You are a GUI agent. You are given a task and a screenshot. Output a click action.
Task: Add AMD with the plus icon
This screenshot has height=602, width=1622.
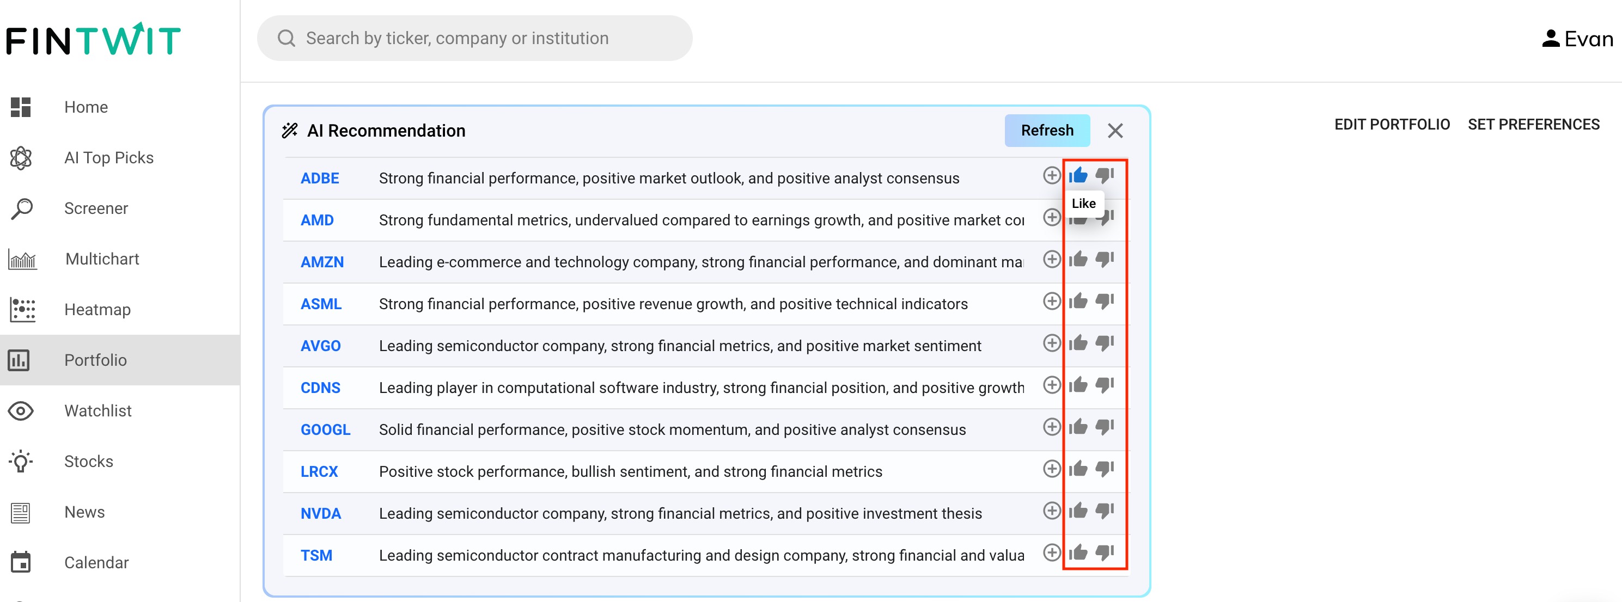click(1052, 218)
